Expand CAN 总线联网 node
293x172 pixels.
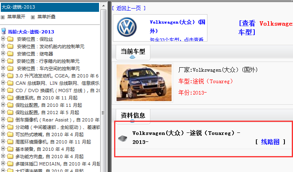coord(3,82)
